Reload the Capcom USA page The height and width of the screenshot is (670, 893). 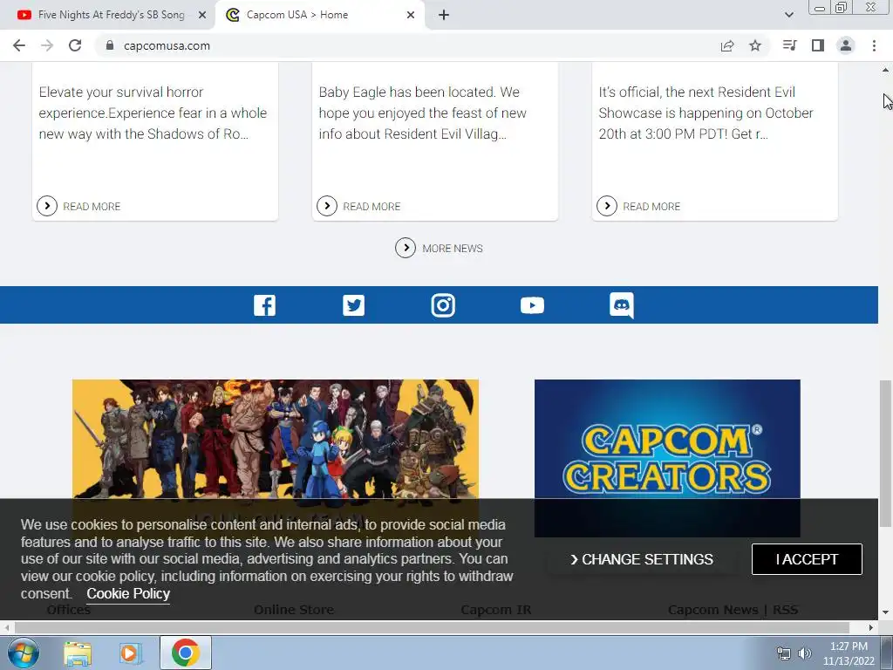(x=75, y=45)
